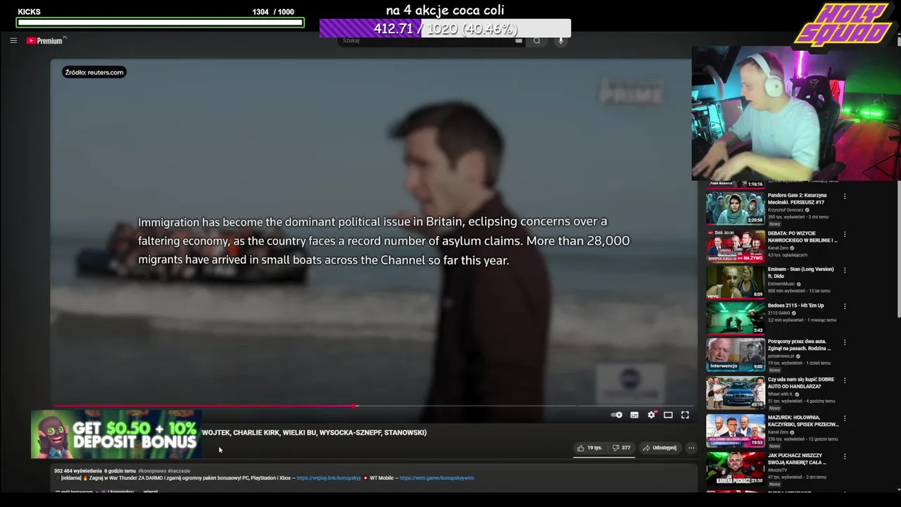901x507 pixels.
Task: Open Pandora Gate 2: Katarzyna Mecinski title
Action: 797,199
